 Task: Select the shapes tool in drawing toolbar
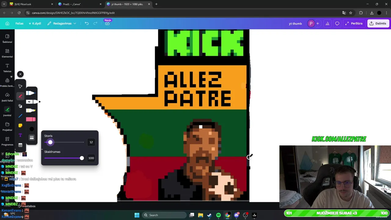click(20, 106)
